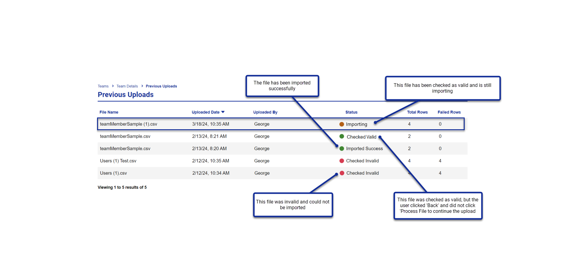The image size is (569, 264).
Task: Click the date 2/13/24, 8:21 AM
Action: [209, 137]
